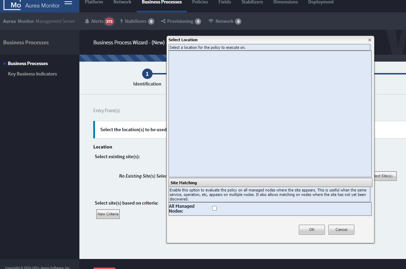
Task: Click the Select Site(s)... button
Action: point(385,176)
